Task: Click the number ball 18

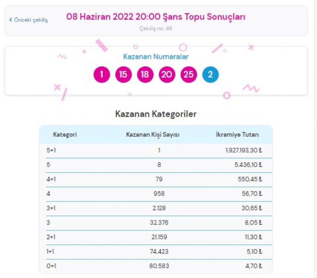Action: click(145, 74)
